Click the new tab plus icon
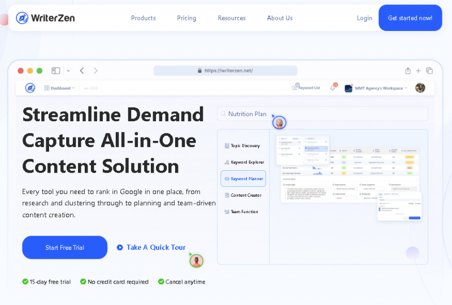The image size is (452, 305). click(x=419, y=70)
